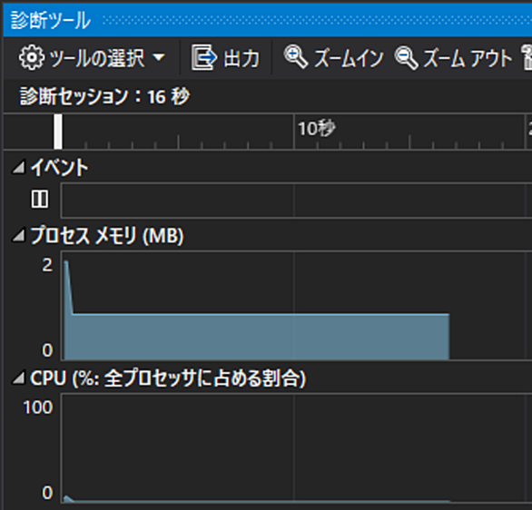Click the partially visible icon after ズームアウト
Screen dimensions: 532x510
(x=527, y=58)
